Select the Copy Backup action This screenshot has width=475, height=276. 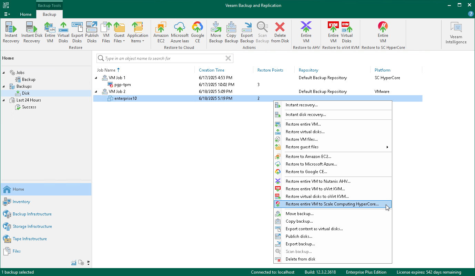point(231,32)
